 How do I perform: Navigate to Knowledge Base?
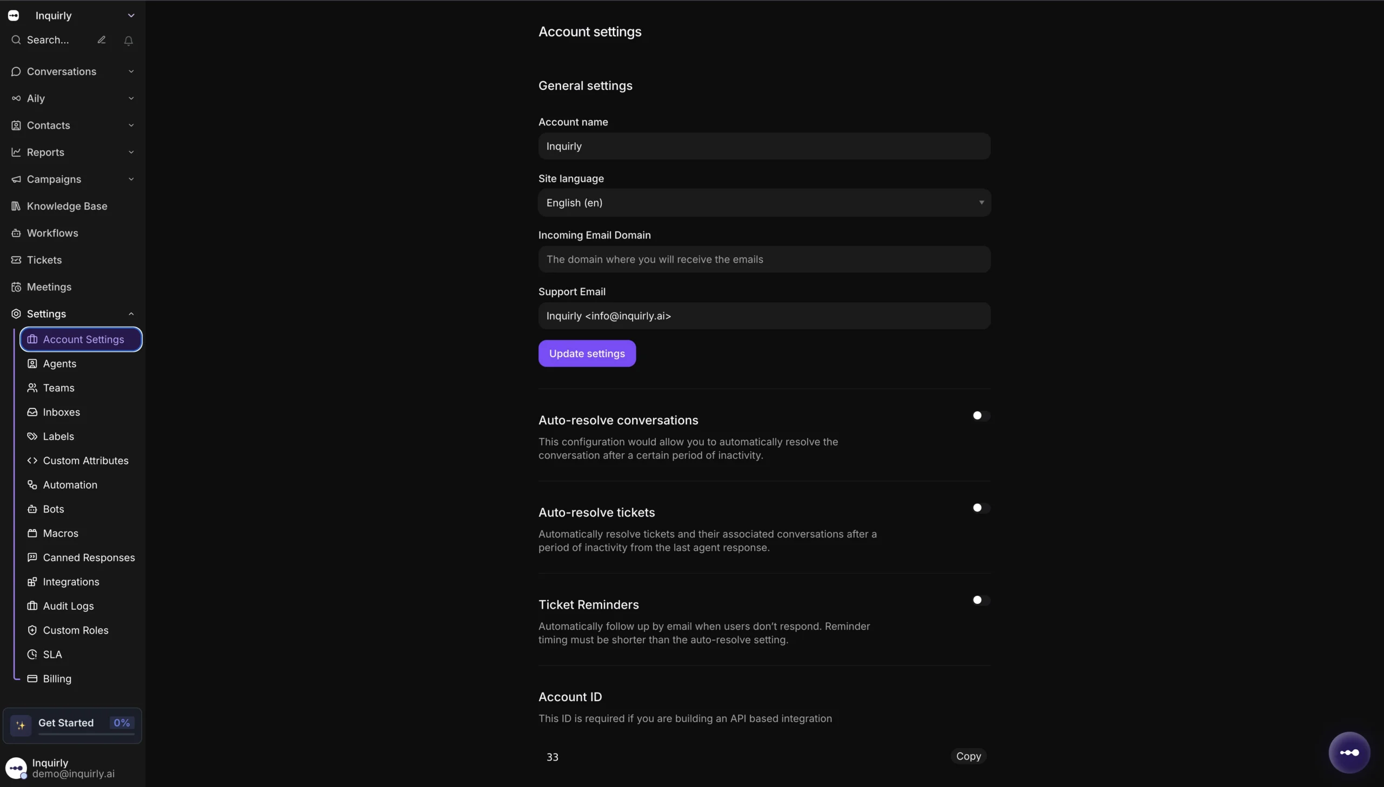[x=72, y=206]
